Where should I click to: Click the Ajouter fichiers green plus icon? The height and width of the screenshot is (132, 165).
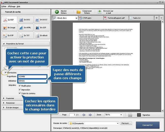57,12
